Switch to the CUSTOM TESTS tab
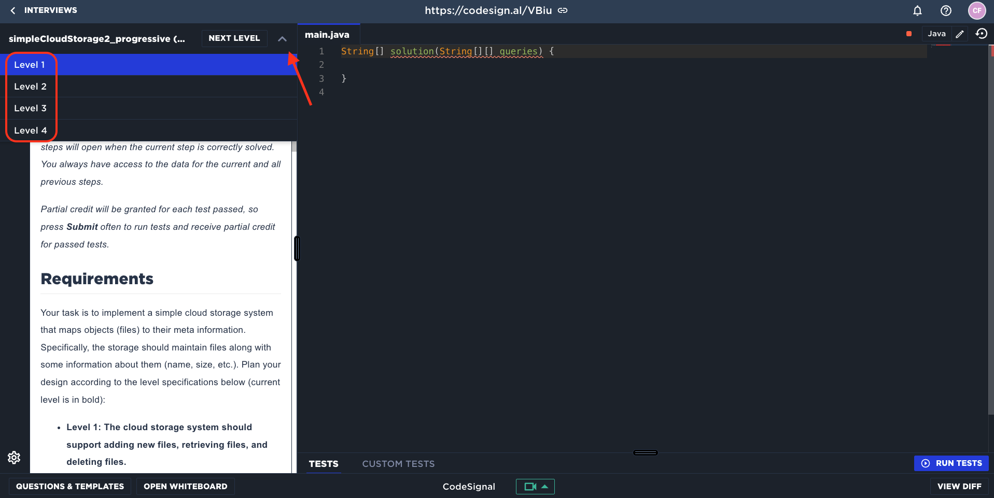This screenshot has width=994, height=498. pos(398,464)
